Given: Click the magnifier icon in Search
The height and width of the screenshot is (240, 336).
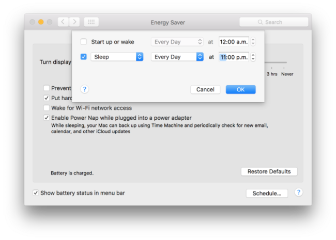Looking at the screenshot, I should pyautogui.click(x=261, y=22).
